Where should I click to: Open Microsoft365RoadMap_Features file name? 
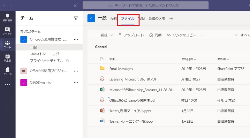[x=143, y=90]
